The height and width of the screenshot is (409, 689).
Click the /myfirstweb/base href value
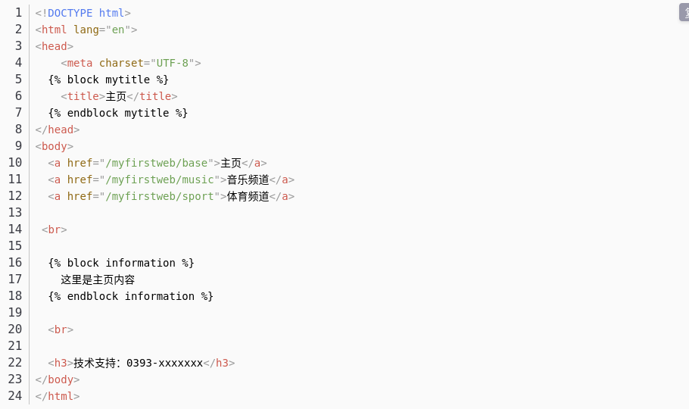click(x=157, y=163)
